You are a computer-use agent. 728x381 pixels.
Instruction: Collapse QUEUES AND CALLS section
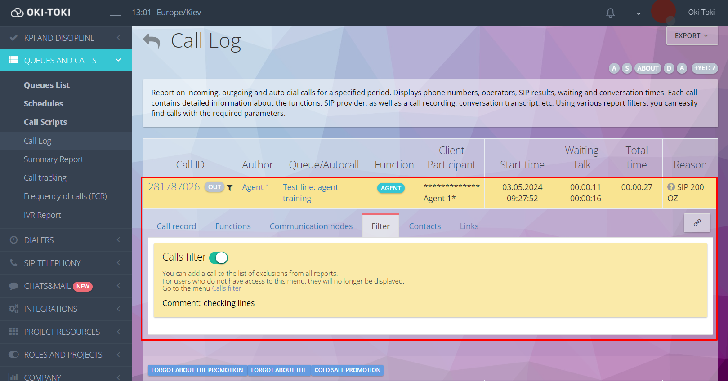click(x=66, y=60)
